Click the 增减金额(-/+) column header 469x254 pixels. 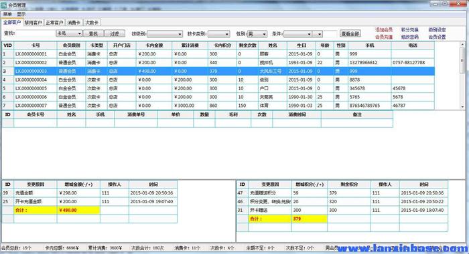point(78,184)
